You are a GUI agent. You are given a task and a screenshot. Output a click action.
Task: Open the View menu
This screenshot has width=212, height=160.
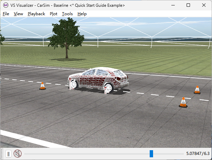[18, 14]
